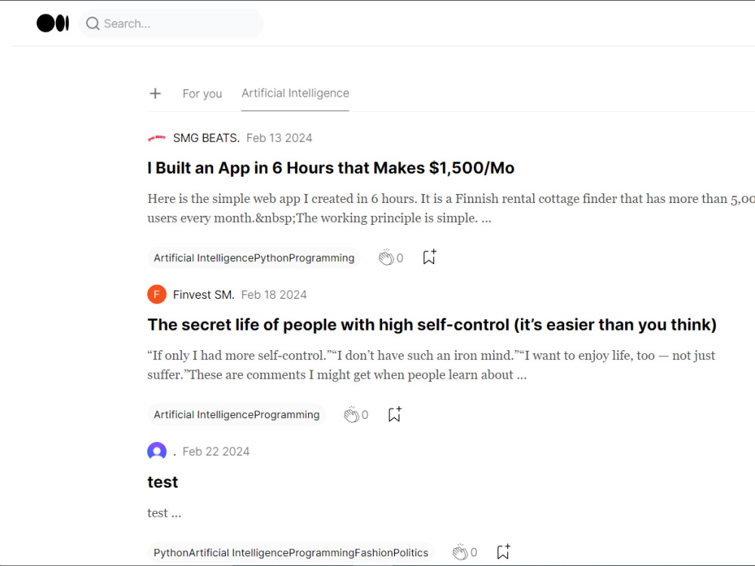This screenshot has height=566, width=755.
Task: Open the SMG BEATS profile avatar
Action: click(x=156, y=137)
